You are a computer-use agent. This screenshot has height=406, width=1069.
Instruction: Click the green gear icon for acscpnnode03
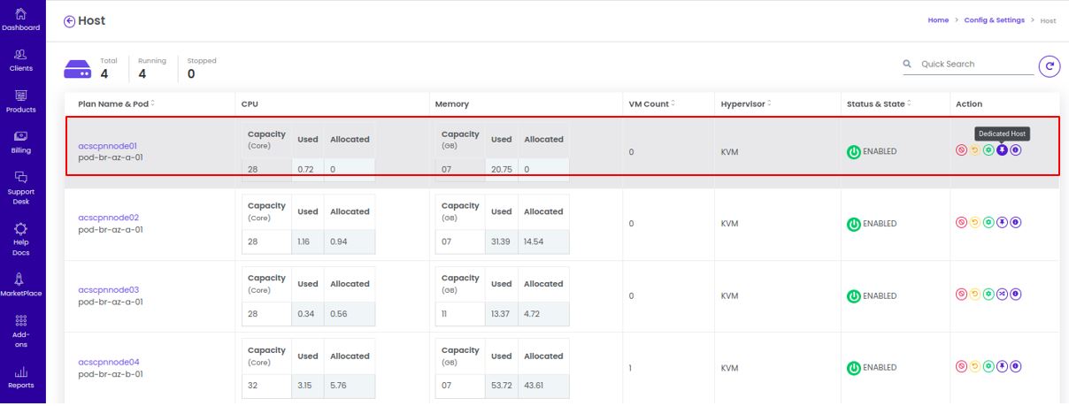(x=988, y=294)
